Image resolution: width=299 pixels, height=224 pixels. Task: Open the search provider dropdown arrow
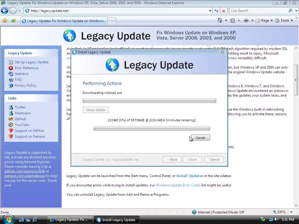point(296,11)
